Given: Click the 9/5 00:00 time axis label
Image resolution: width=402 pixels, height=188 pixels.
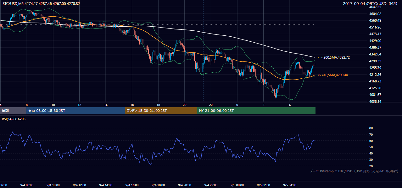Looking at the screenshot, I should (237, 185).
